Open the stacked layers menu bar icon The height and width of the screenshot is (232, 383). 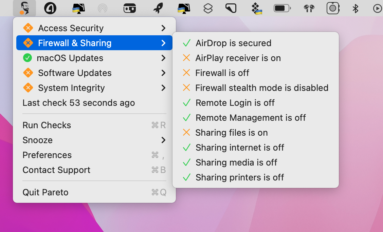208,8
